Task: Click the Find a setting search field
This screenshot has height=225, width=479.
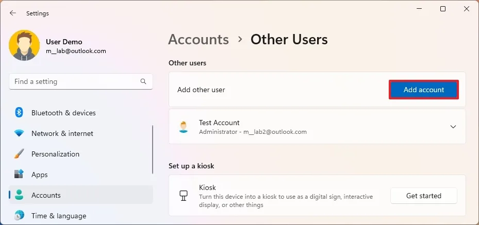Action: click(x=75, y=82)
